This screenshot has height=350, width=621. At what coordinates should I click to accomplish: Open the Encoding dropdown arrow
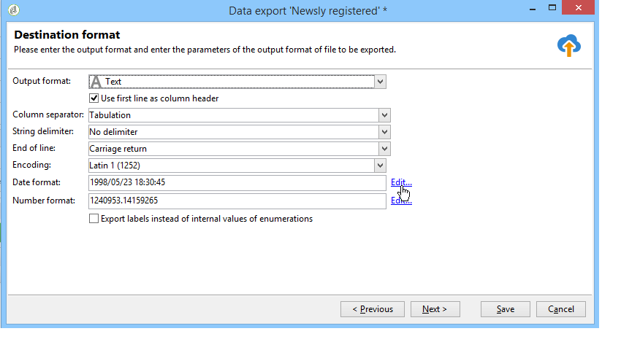(380, 166)
